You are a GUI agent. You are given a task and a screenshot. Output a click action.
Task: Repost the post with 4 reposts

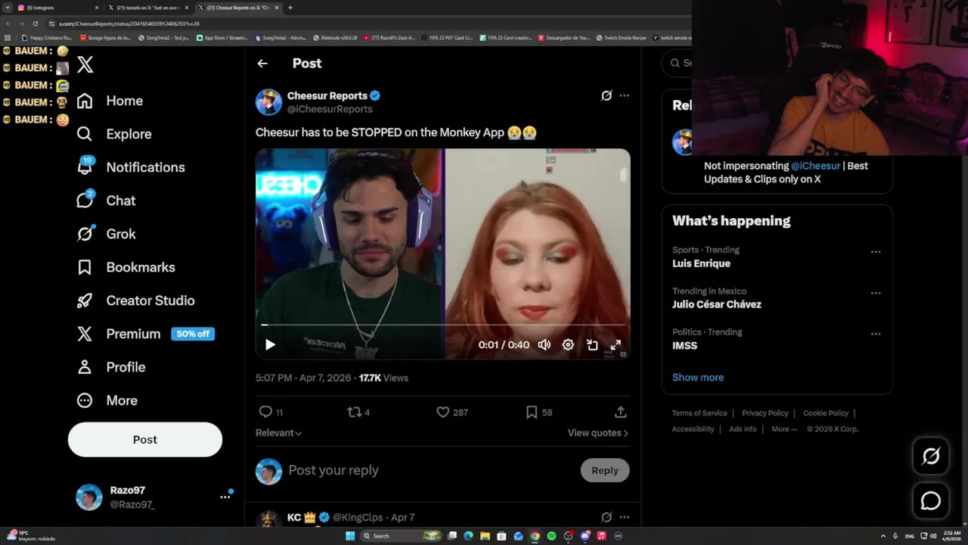pos(358,413)
